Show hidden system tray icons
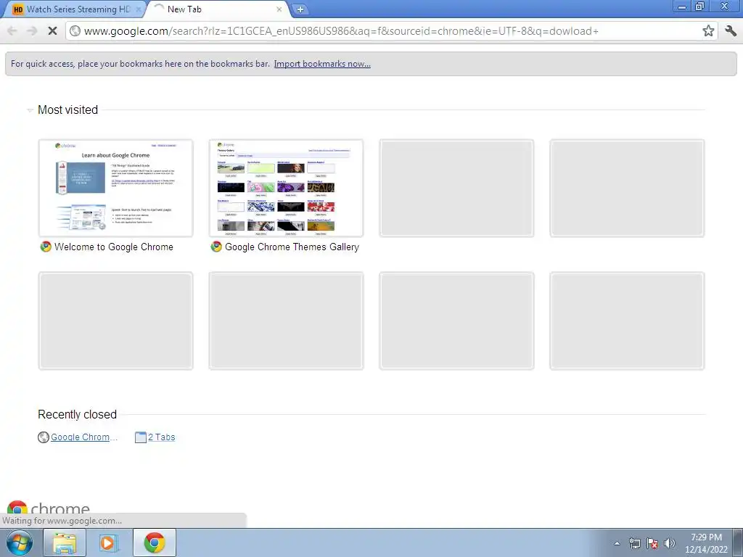 coord(617,543)
